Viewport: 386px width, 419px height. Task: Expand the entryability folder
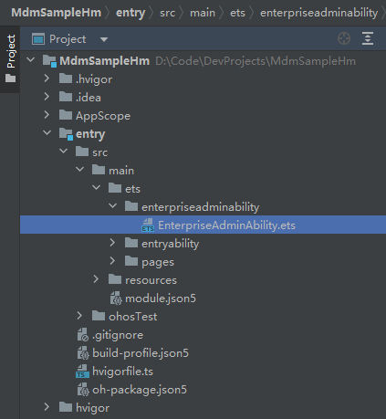tap(112, 243)
